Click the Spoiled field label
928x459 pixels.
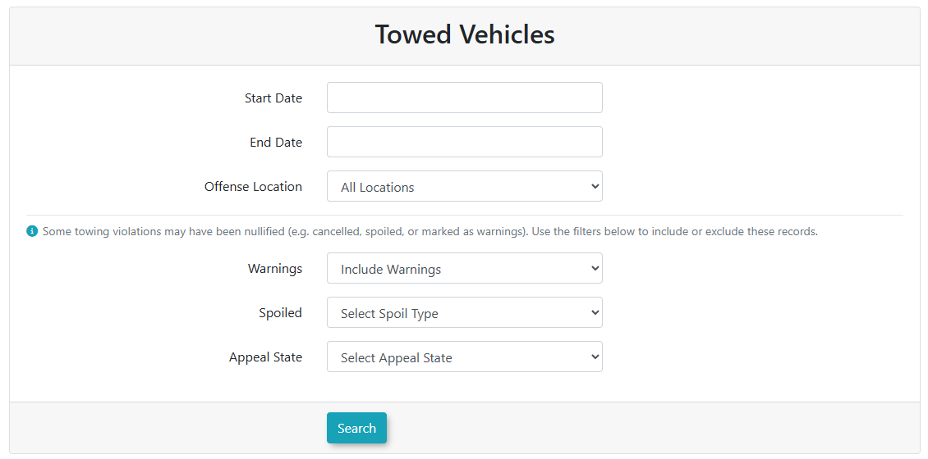280,313
